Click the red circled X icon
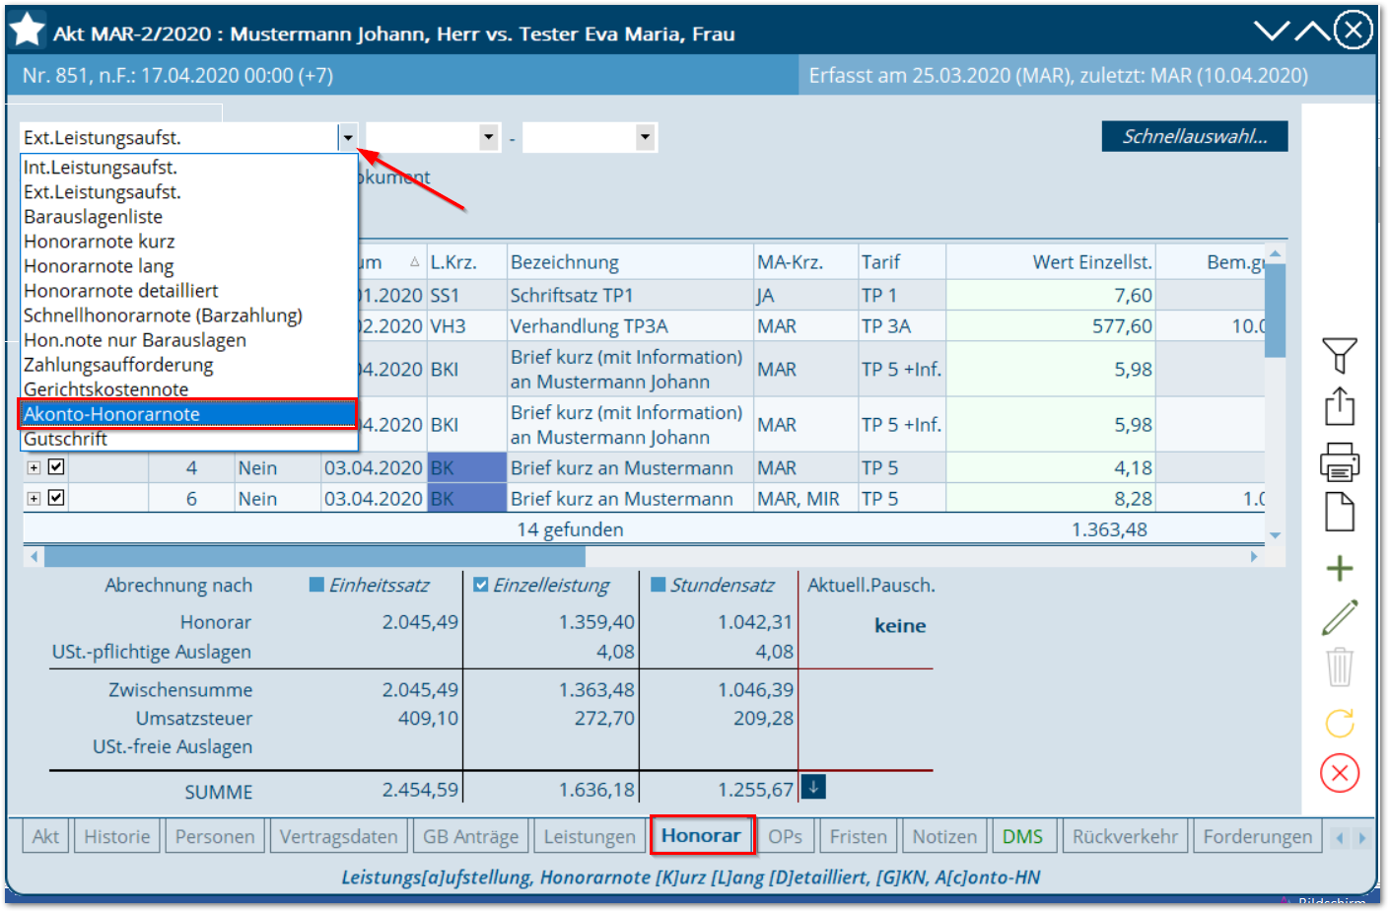1389x912 pixels. [1340, 773]
